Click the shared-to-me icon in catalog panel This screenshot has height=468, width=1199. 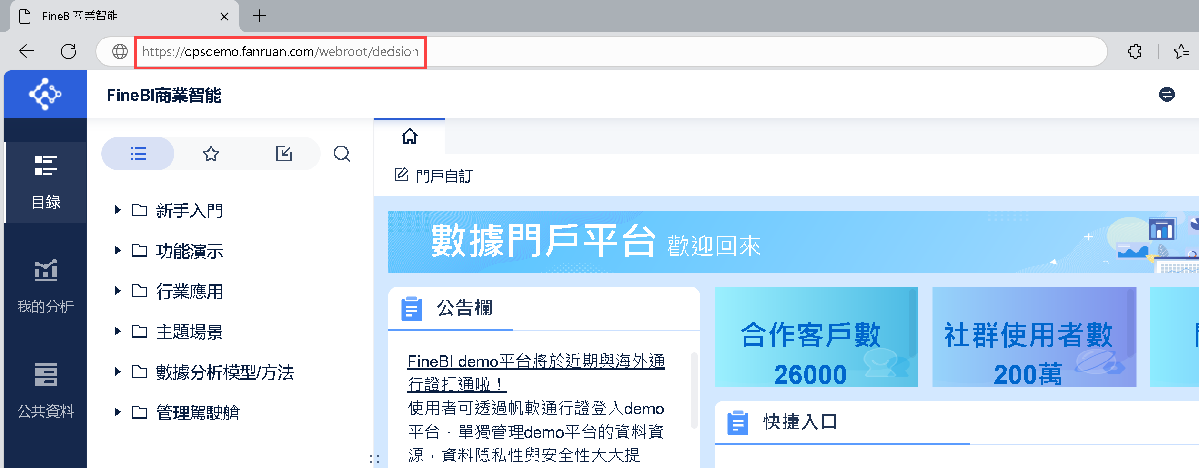tap(284, 153)
